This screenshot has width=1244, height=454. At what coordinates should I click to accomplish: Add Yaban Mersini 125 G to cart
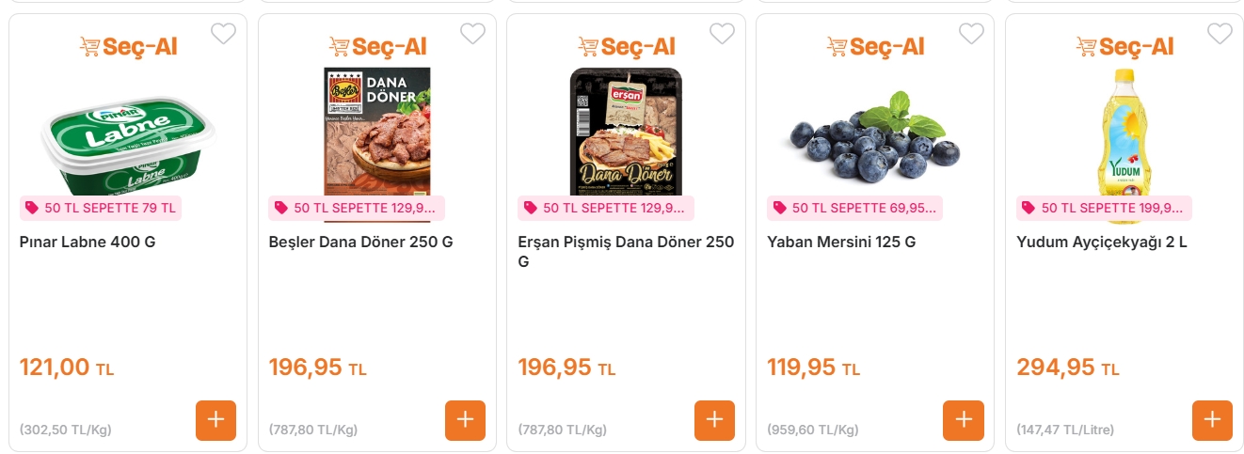point(963,420)
